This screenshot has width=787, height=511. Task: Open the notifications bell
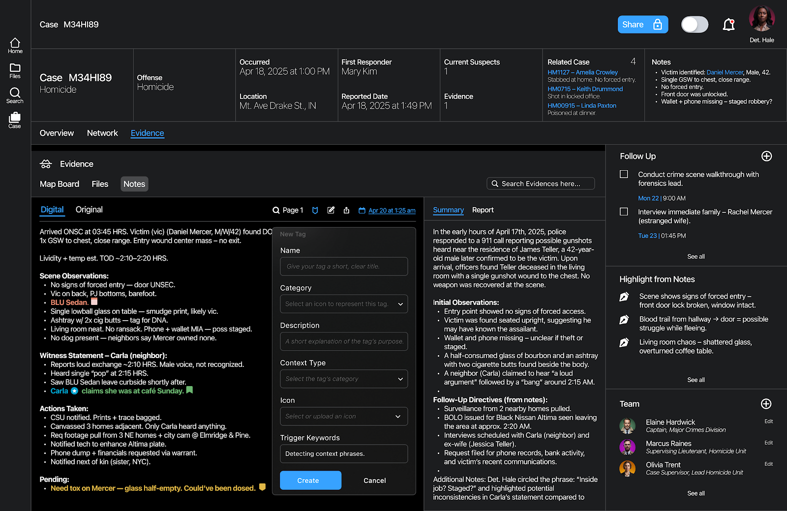[728, 25]
